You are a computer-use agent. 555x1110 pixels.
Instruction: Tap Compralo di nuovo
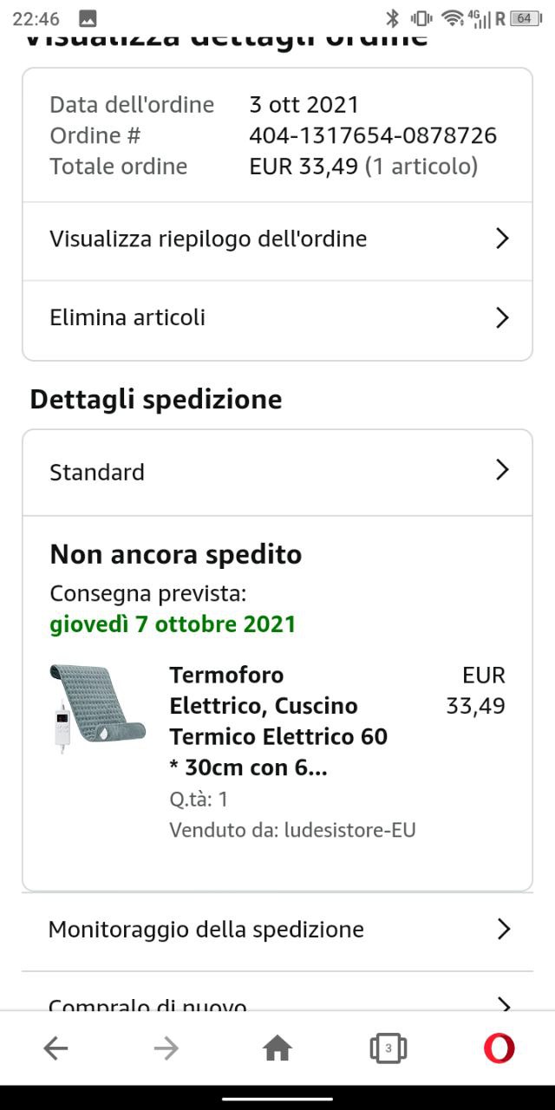(147, 1004)
